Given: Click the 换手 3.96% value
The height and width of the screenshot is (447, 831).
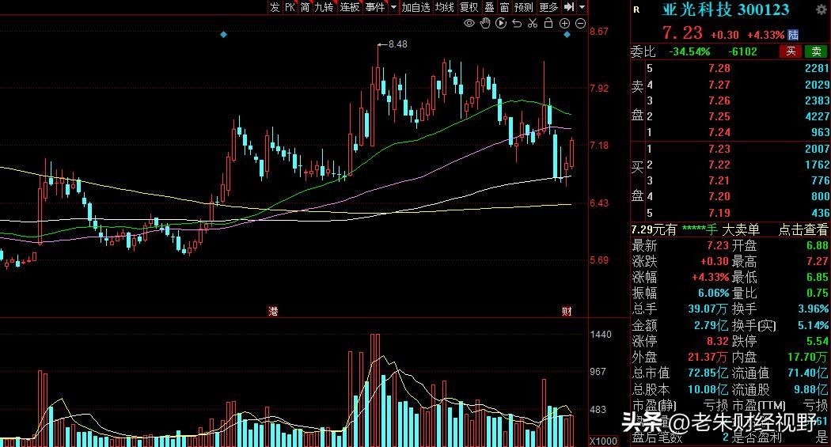Looking at the screenshot, I should 813,309.
